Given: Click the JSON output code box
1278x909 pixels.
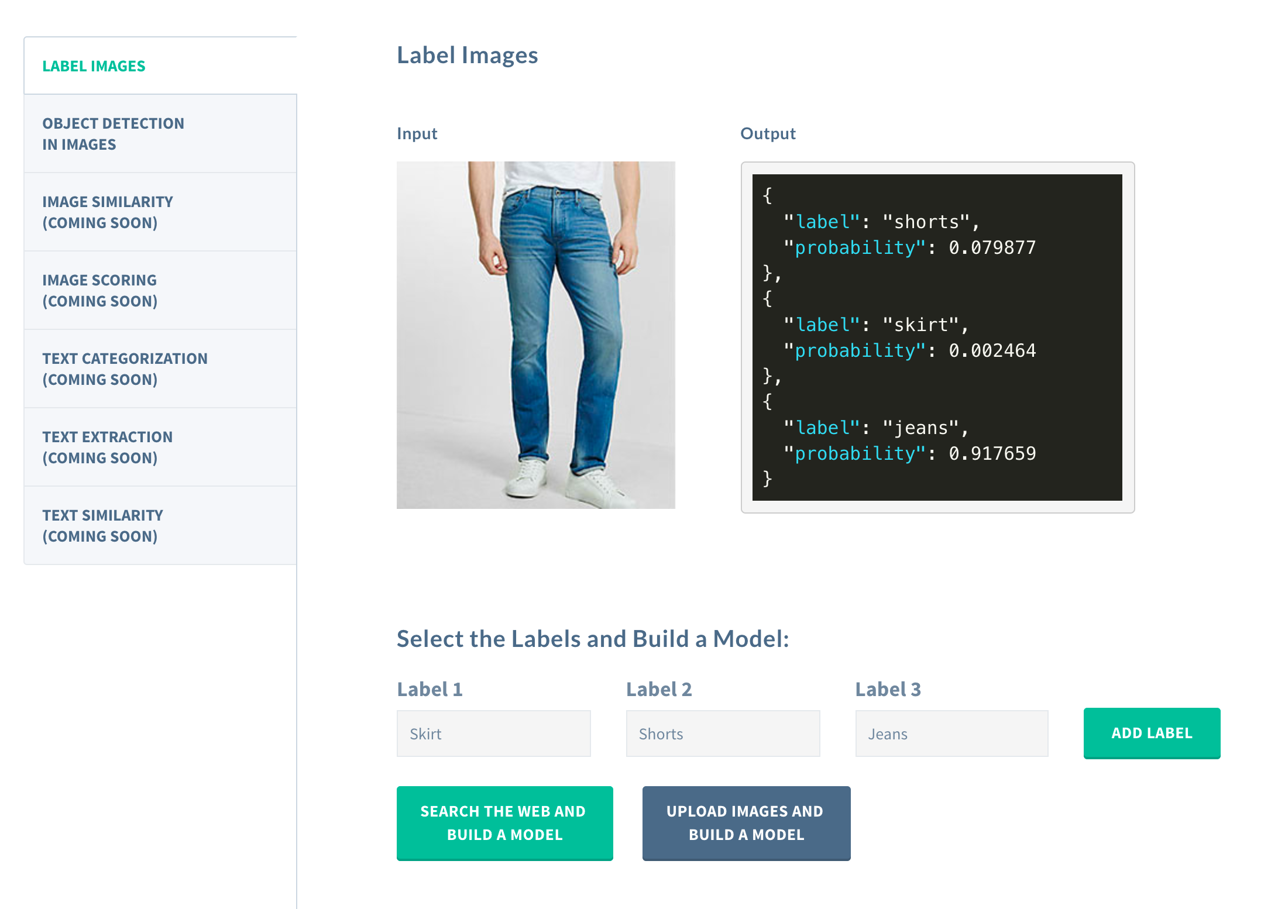Looking at the screenshot, I should coord(937,337).
